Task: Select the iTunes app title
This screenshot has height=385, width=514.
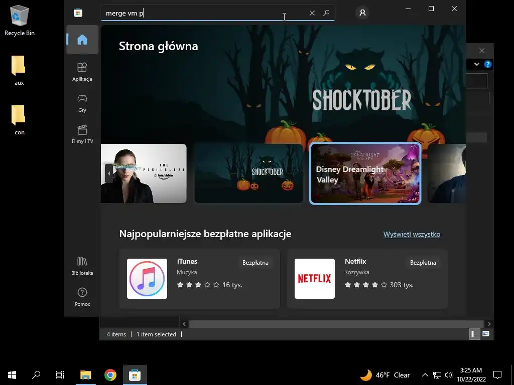Action: (187, 261)
